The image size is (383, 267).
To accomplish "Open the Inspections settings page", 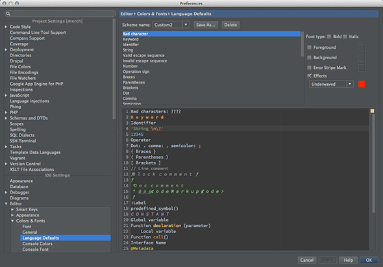I will click(21, 90).
